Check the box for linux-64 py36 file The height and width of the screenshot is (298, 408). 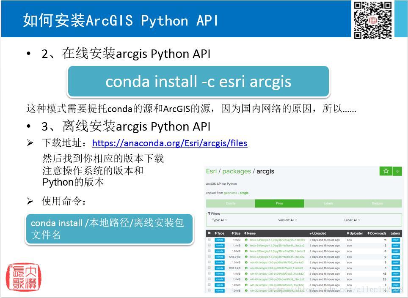pos(209,240)
